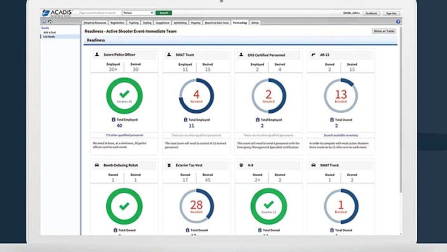Click the Sign Out button
This screenshot has height=252, width=447.
pos(391,13)
